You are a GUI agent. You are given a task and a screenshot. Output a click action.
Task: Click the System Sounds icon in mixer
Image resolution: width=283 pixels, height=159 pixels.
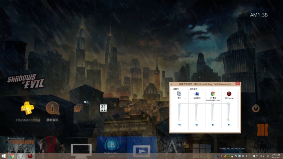[x=197, y=94]
